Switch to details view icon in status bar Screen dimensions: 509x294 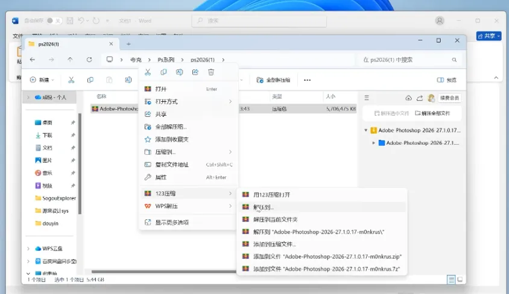[451, 280]
